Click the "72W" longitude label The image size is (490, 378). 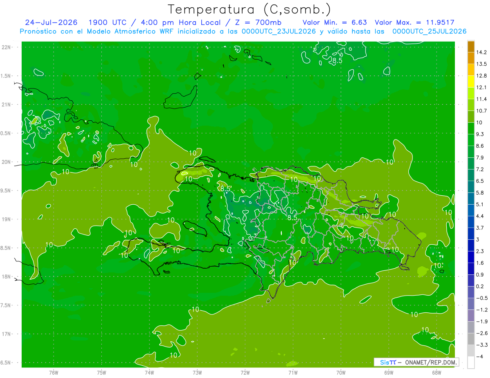coord(245,372)
